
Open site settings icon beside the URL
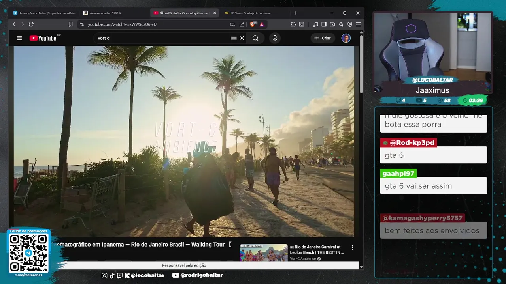(82, 24)
